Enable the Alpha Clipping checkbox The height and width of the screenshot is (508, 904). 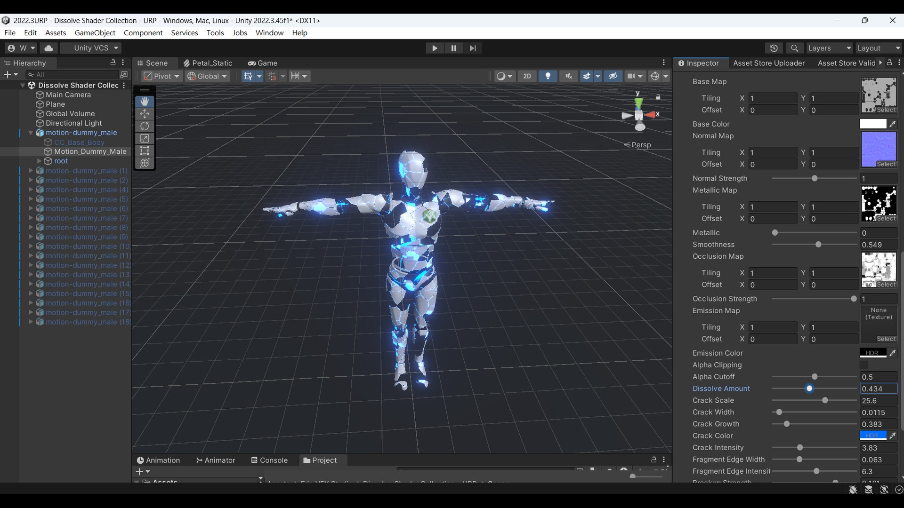pos(864,365)
